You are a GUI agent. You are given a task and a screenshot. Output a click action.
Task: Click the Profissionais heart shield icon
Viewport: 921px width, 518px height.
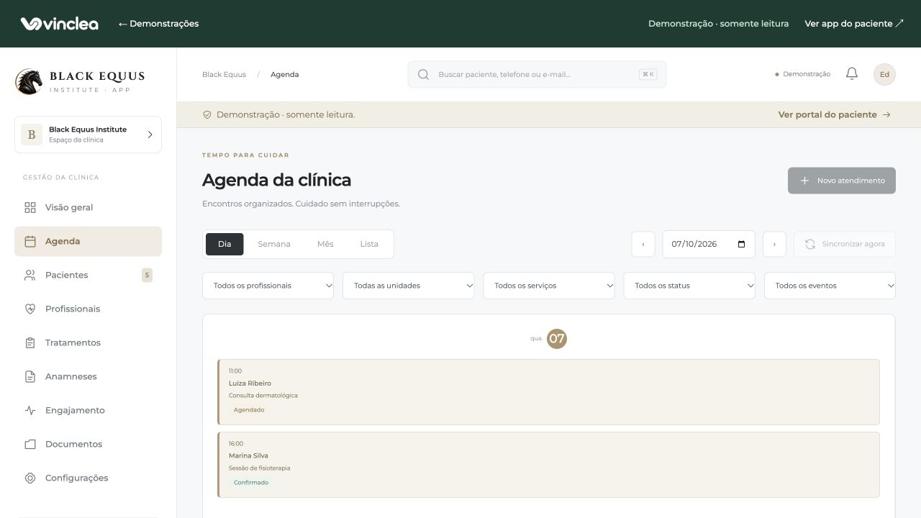pos(30,309)
